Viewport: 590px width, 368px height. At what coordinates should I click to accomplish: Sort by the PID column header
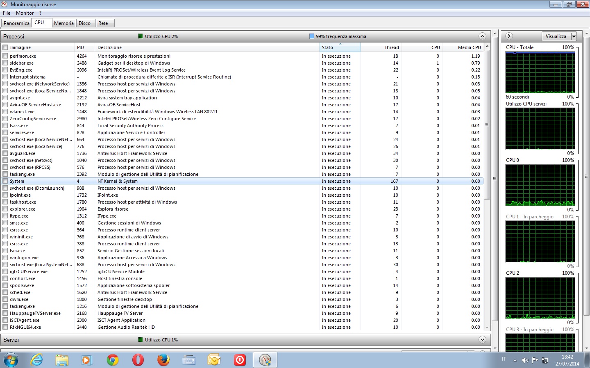[84, 47]
